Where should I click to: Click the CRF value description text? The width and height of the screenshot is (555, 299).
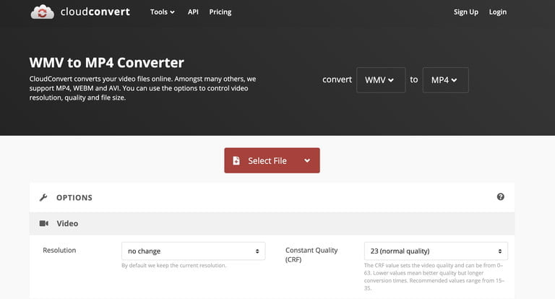tap(434, 277)
